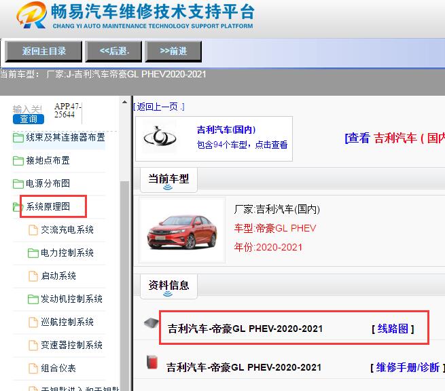This screenshot has height=391, width=445.
Task: Click the 吉利汽车(国内) brand title link
Action: pyautogui.click(x=226, y=130)
